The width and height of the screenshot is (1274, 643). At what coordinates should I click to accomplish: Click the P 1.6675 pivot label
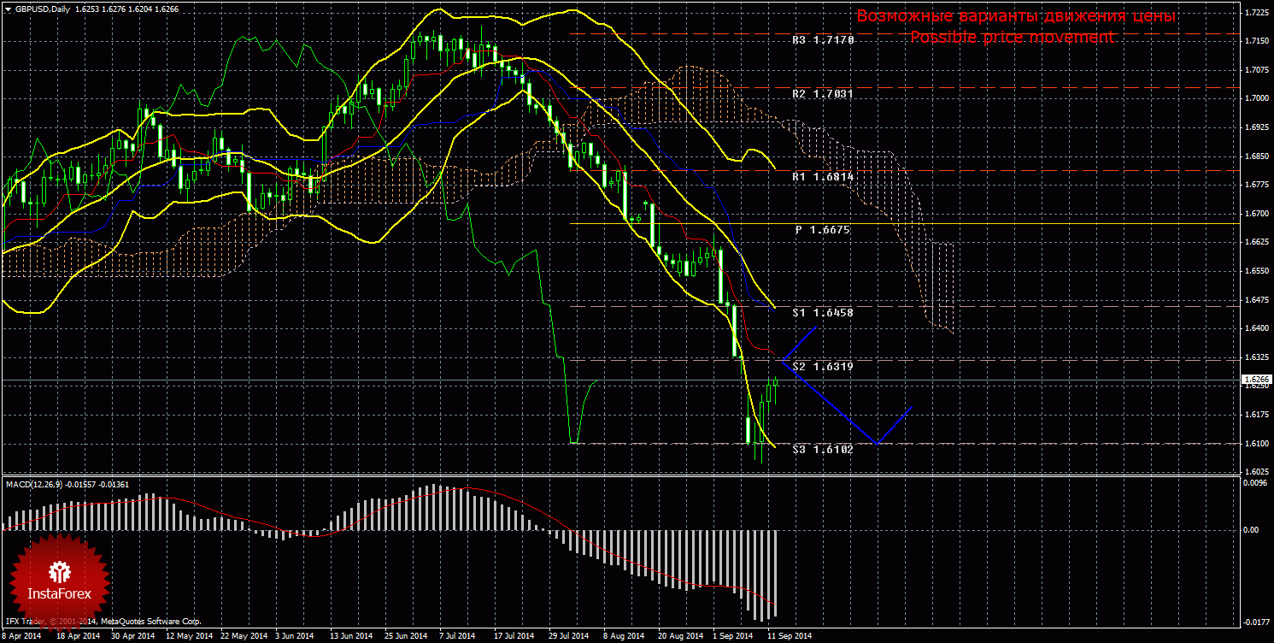[x=823, y=230]
